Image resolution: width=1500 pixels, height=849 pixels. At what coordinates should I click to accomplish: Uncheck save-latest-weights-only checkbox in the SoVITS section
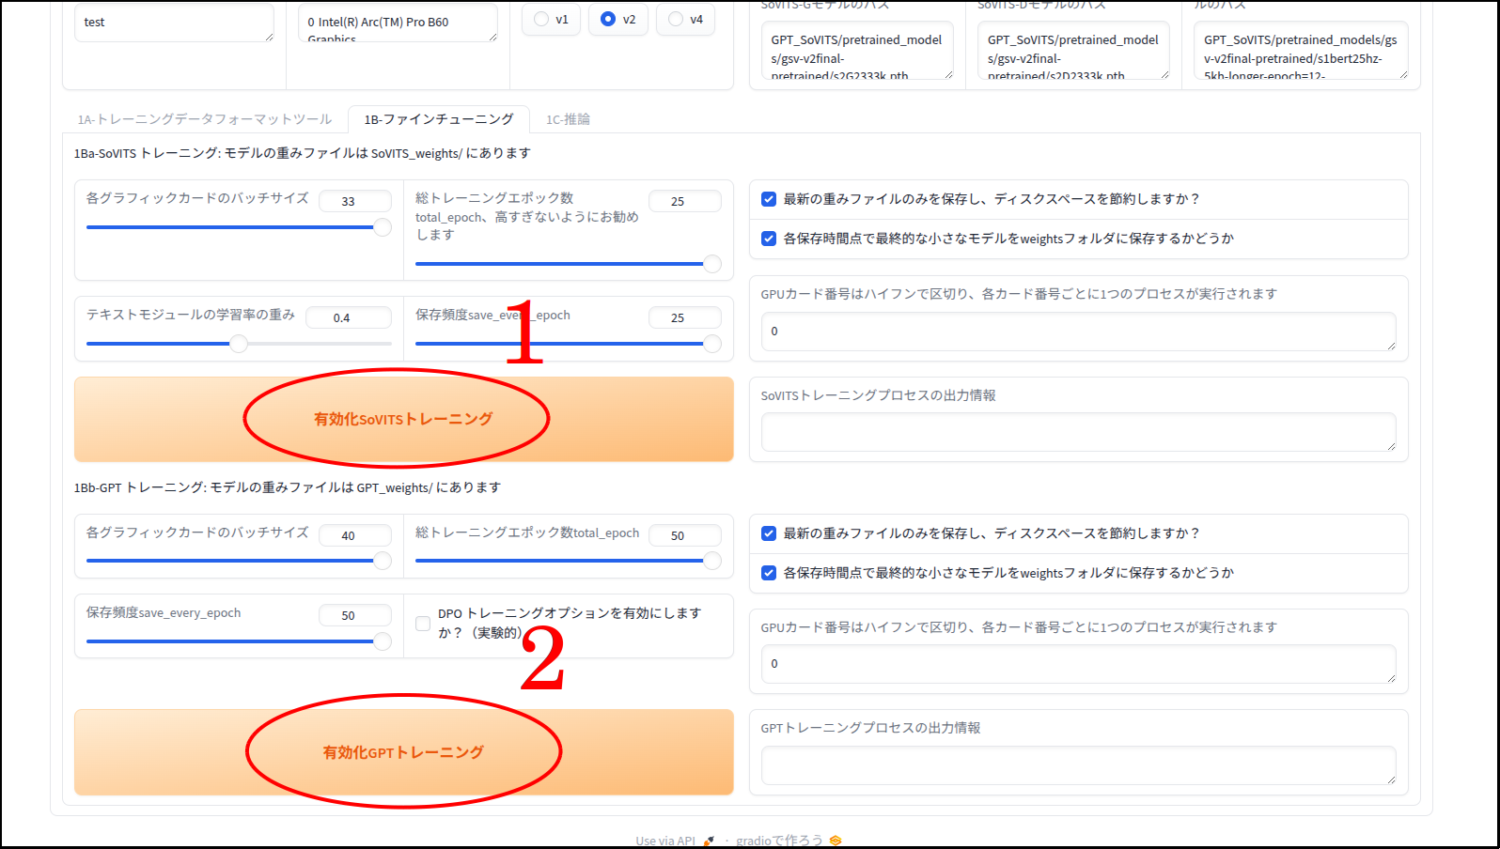(769, 199)
